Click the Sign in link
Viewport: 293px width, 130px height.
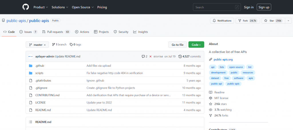[249, 7]
